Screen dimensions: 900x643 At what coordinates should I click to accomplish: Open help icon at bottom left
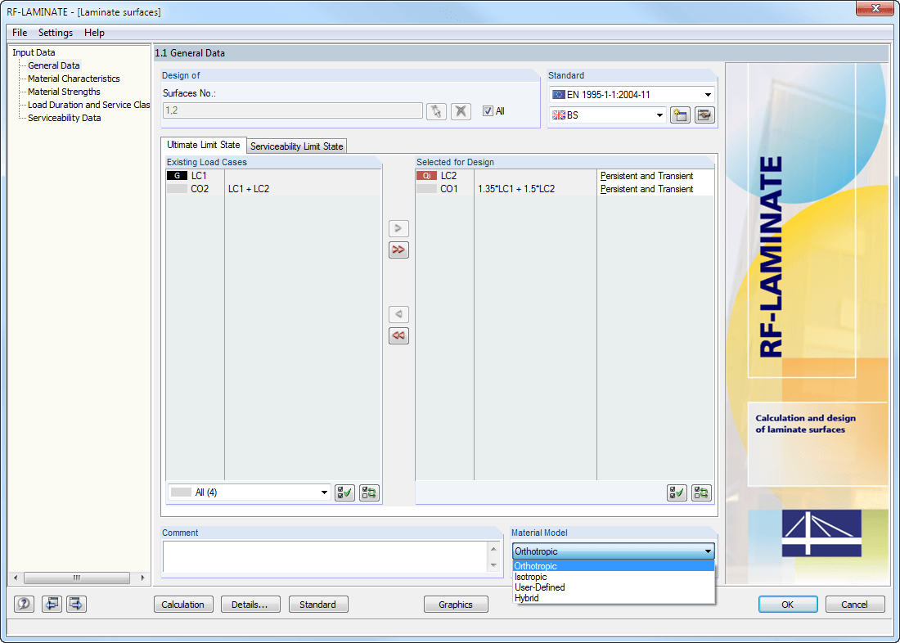[24, 604]
